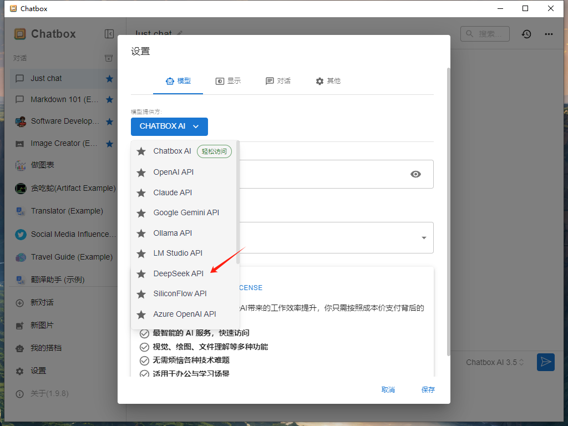Click the 新对话 button
568x426 pixels.
pyautogui.click(x=63, y=303)
